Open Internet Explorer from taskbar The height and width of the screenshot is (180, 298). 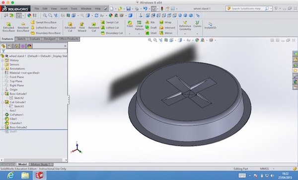coord(10,175)
